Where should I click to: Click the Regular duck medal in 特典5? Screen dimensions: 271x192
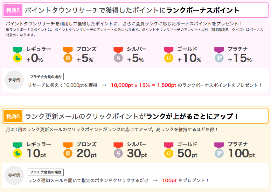[18, 55]
